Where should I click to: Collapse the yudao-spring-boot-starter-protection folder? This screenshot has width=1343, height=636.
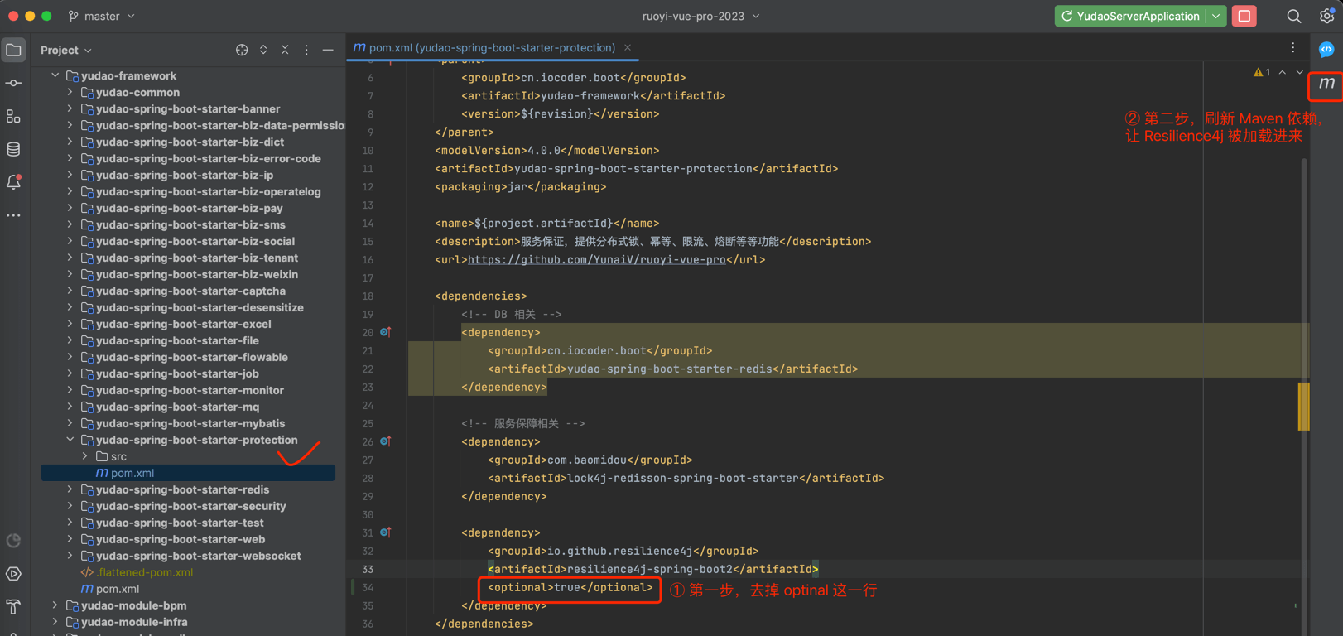point(70,440)
